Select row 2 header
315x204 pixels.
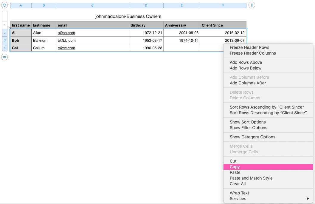pos(5,33)
